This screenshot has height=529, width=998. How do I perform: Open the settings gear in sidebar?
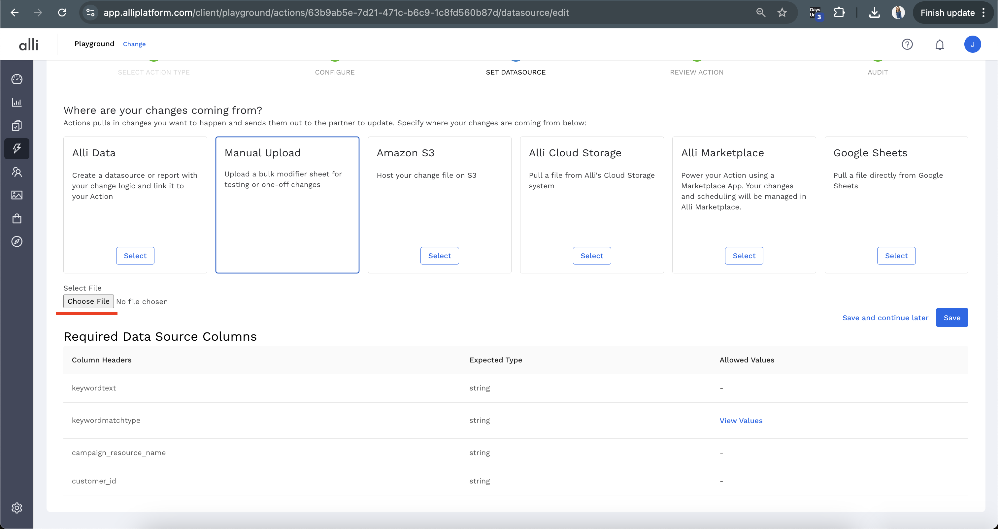point(17,508)
